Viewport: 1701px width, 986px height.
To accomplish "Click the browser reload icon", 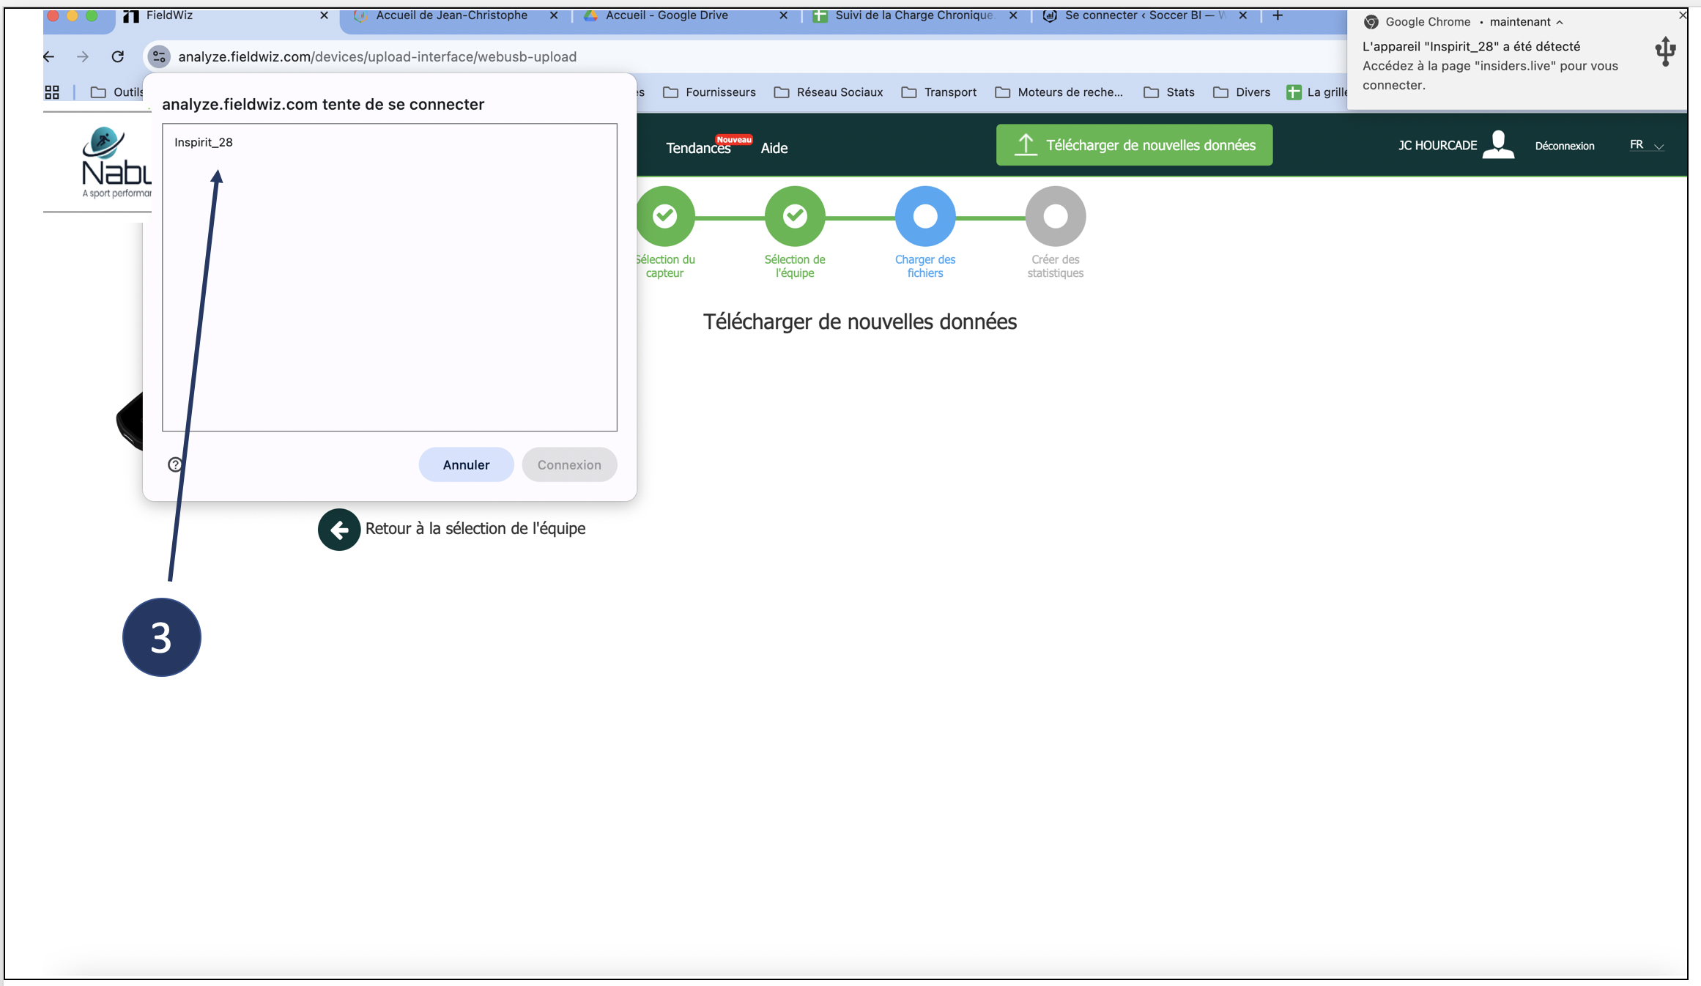I will coord(117,56).
